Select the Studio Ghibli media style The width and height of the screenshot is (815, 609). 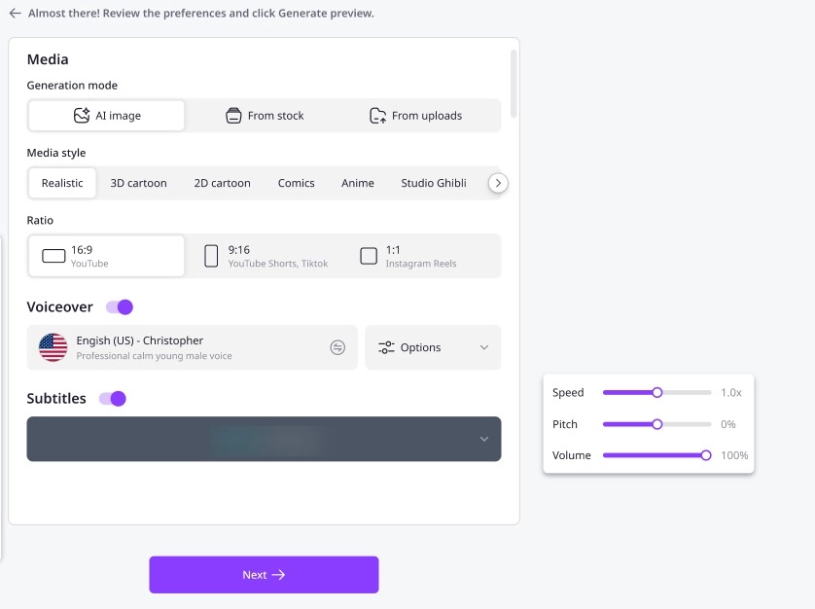click(x=434, y=183)
